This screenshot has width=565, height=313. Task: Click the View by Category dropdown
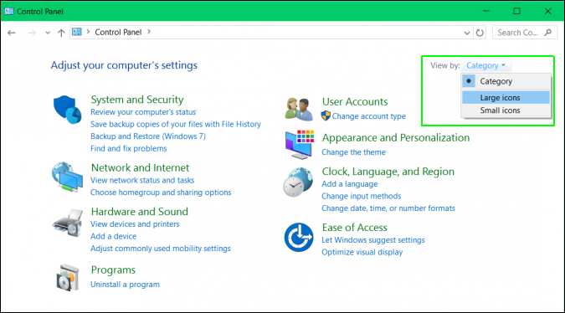tap(485, 65)
